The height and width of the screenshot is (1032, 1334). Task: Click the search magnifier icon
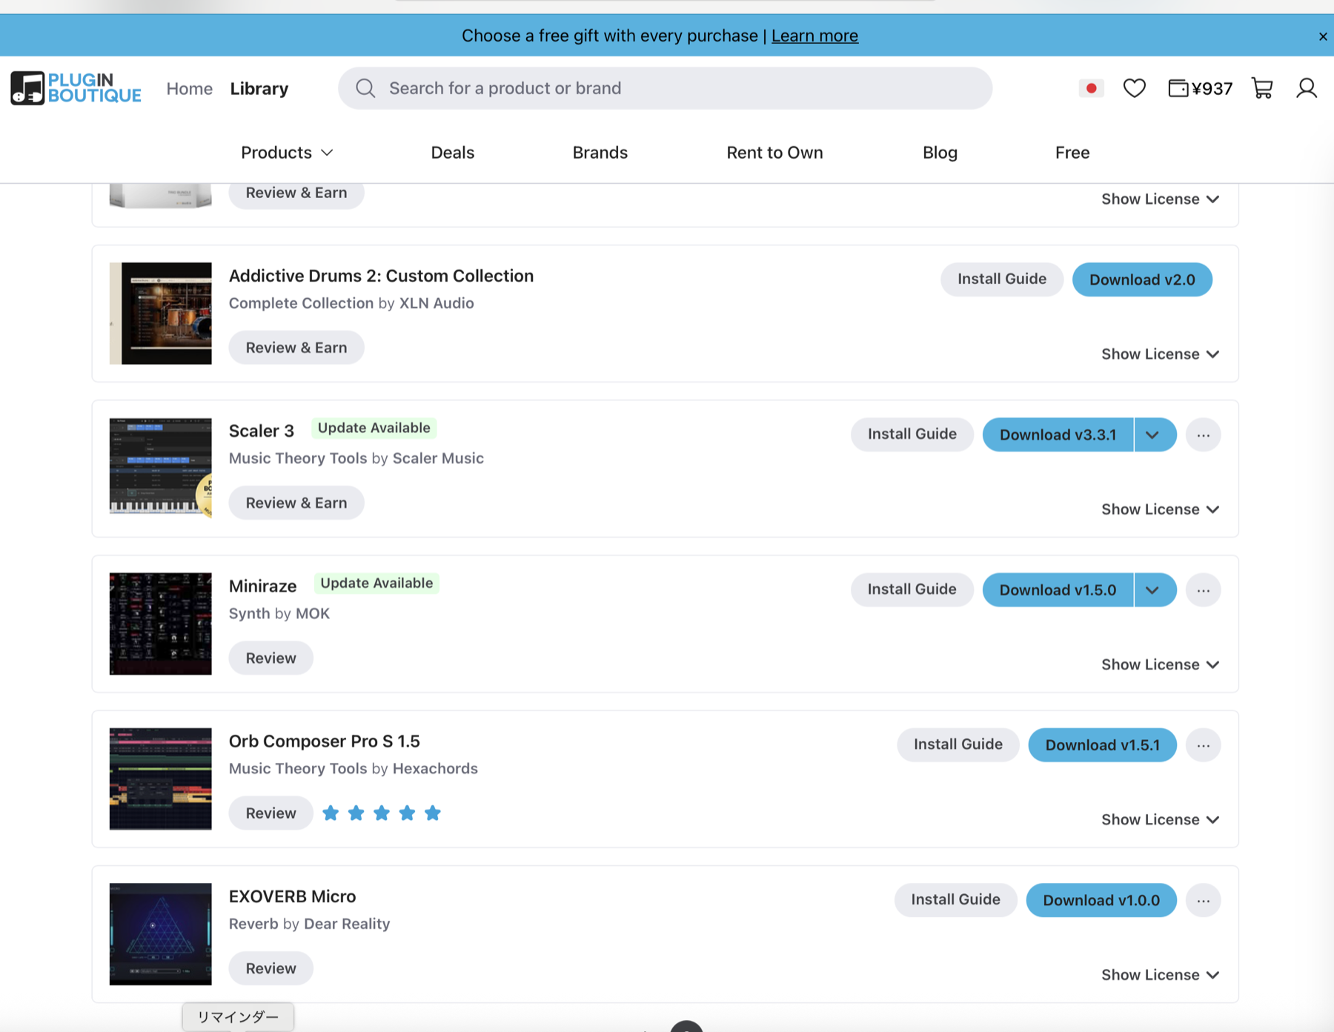[365, 88]
